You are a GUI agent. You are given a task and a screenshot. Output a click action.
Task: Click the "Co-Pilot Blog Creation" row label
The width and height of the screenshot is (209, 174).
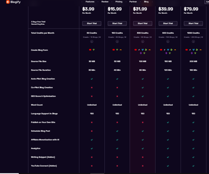coord(42,88)
